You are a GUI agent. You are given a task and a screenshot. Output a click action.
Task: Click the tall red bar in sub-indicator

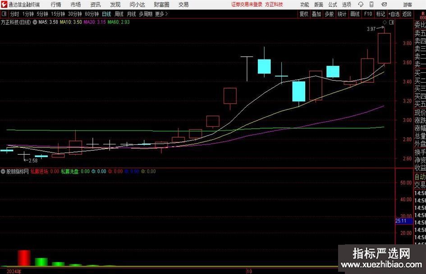click(x=24, y=258)
